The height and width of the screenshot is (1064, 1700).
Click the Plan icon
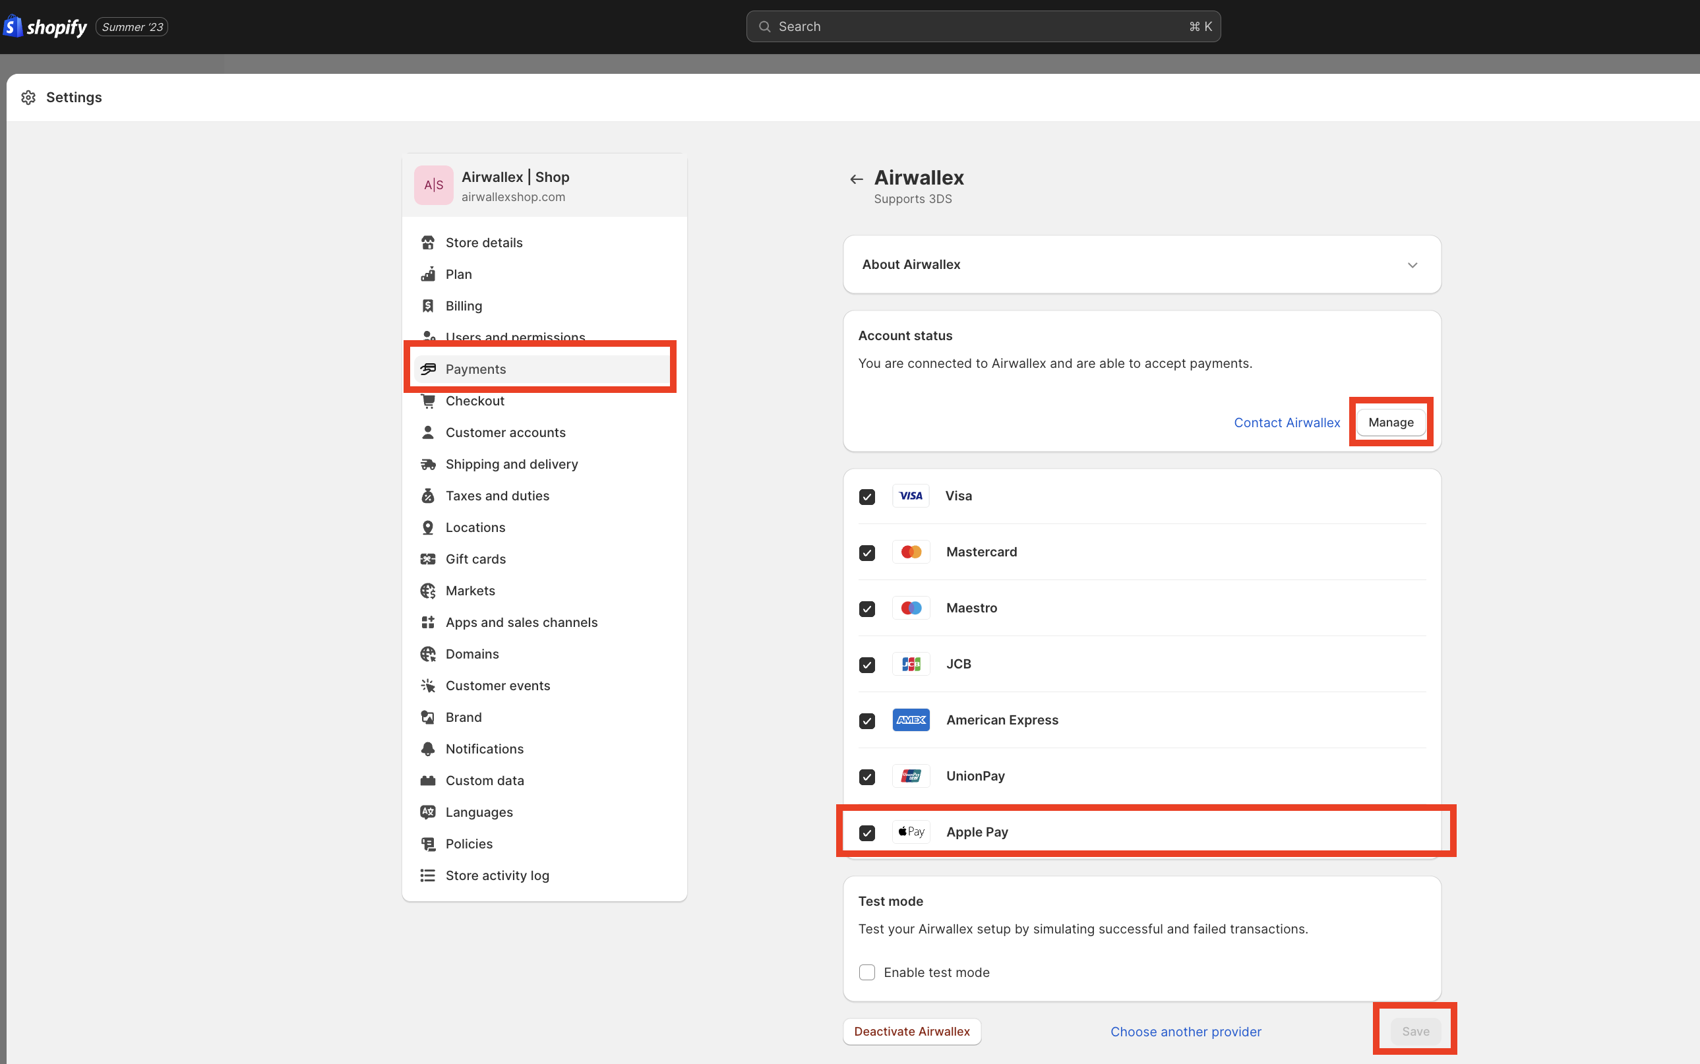pos(428,274)
